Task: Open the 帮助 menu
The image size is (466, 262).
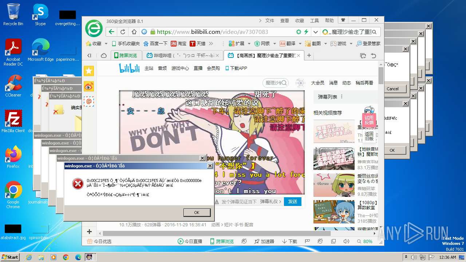Action: (329, 21)
